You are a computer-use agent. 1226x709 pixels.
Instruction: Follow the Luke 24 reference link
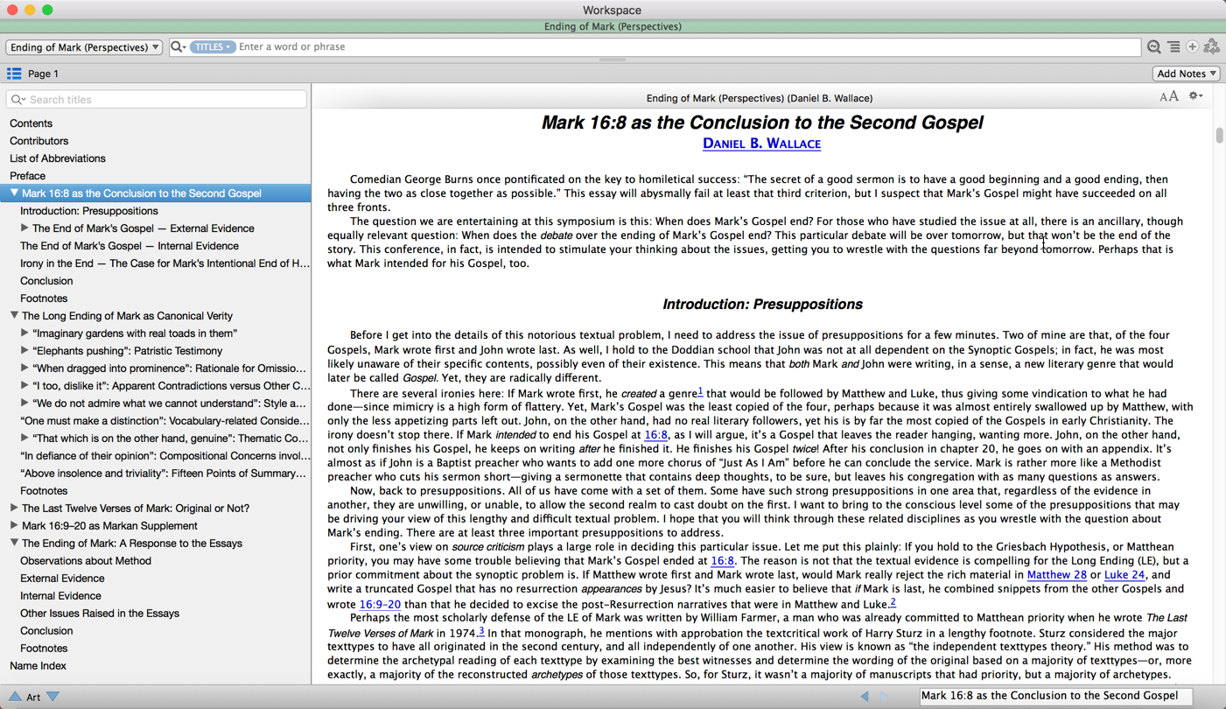1124,575
